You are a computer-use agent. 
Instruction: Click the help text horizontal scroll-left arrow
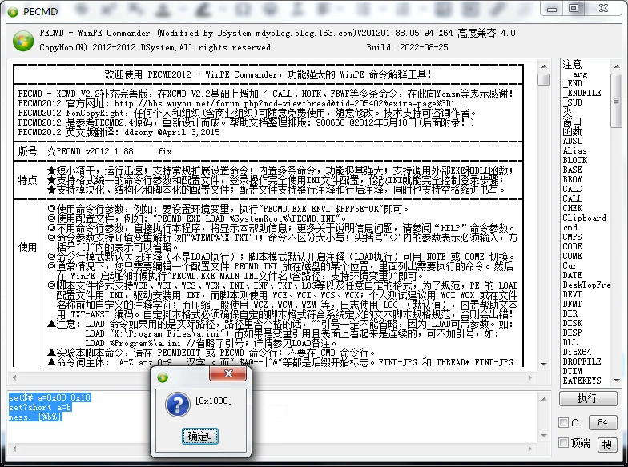14,377
